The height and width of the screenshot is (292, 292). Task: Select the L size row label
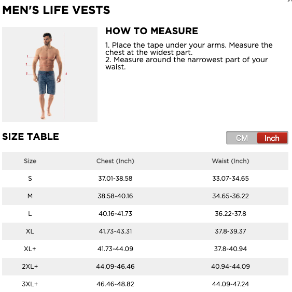[x=30, y=214]
